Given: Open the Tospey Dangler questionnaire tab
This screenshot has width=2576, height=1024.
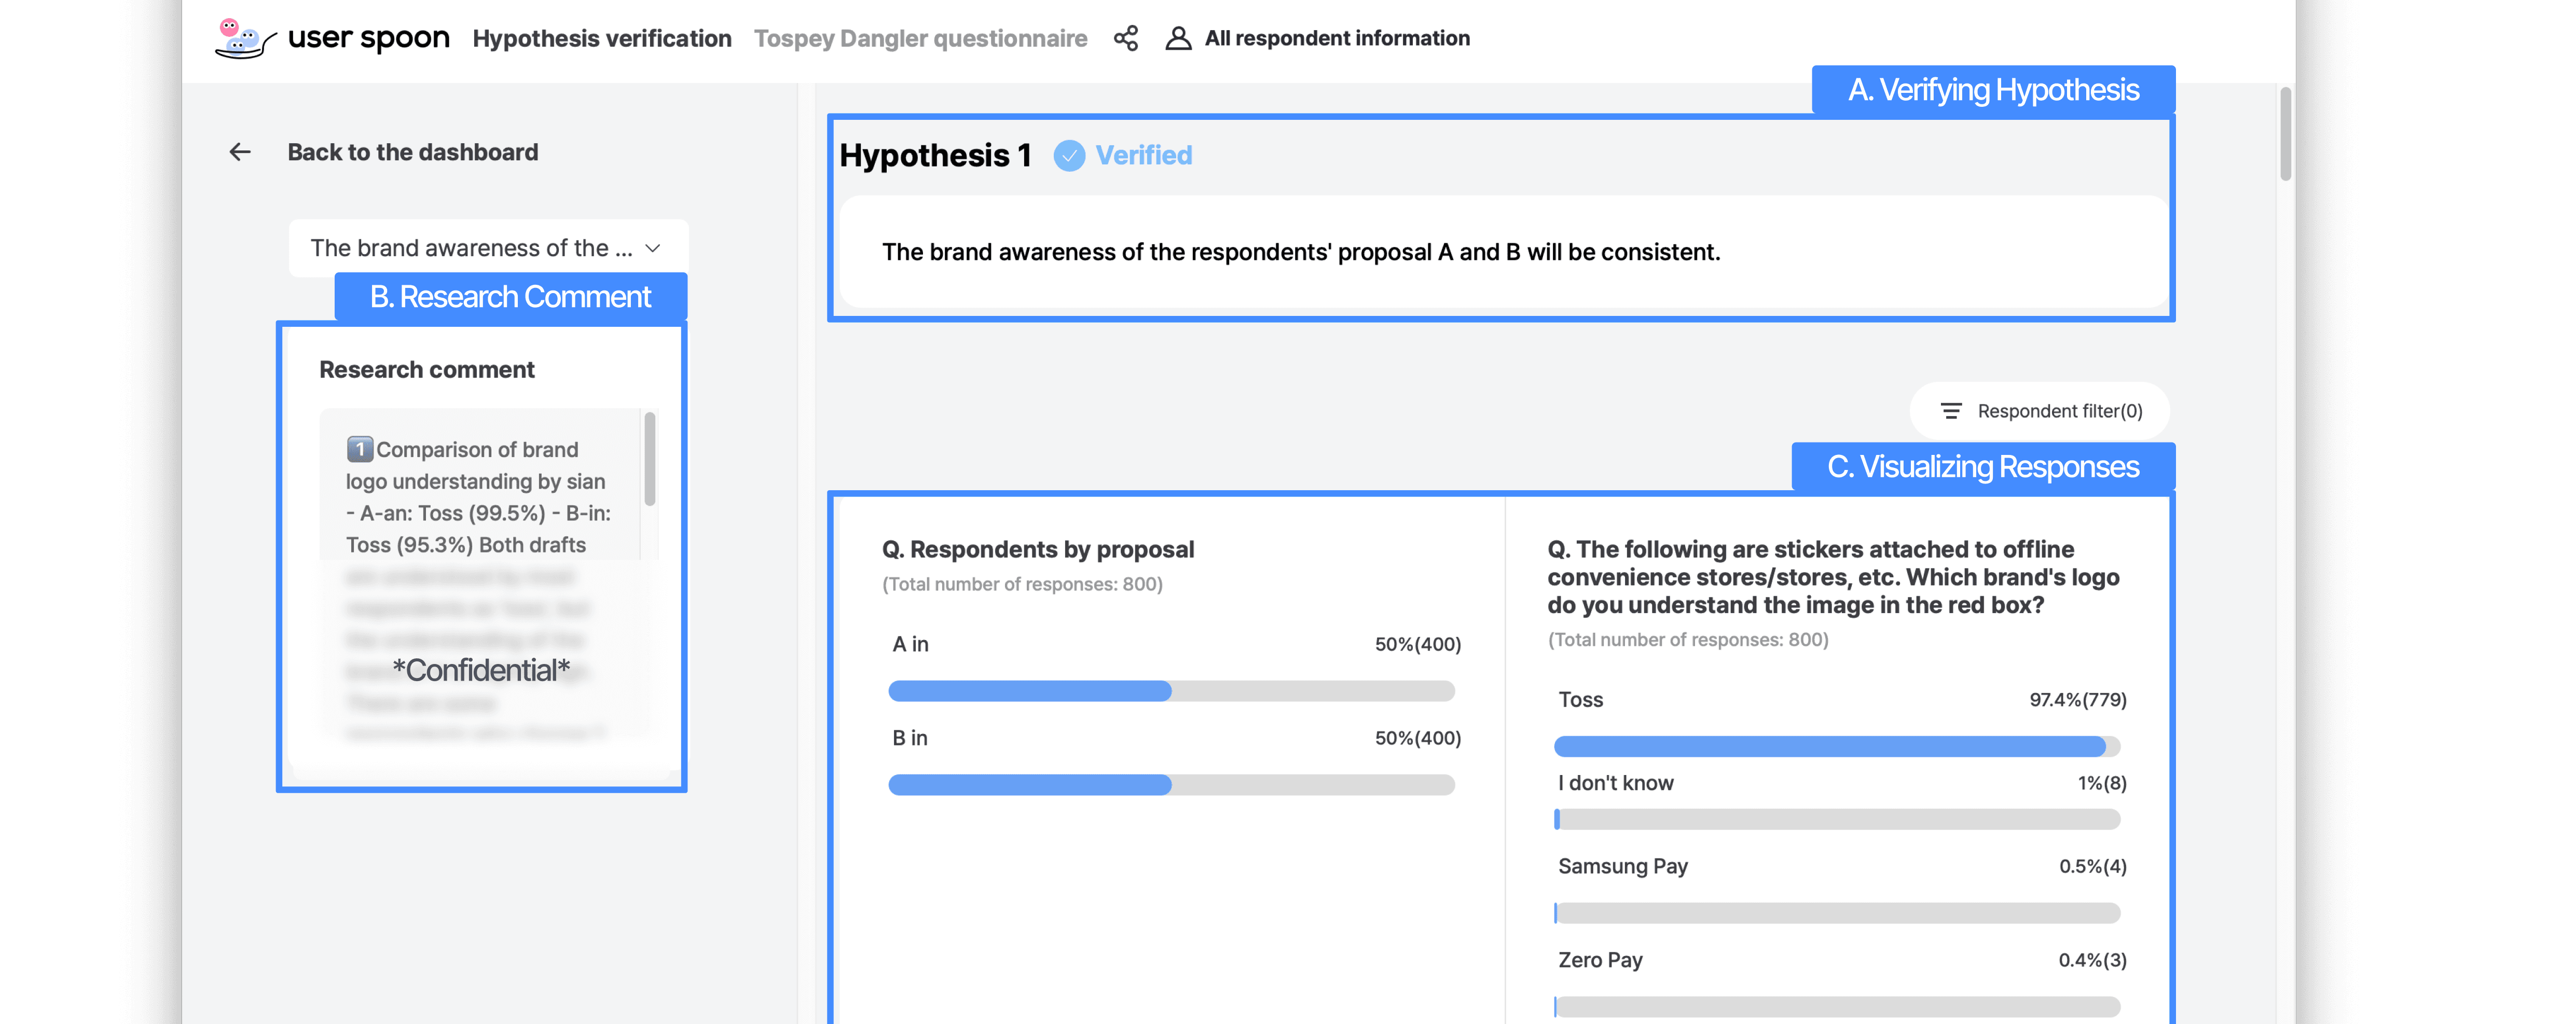Looking at the screenshot, I should point(920,38).
